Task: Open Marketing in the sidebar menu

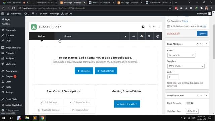Action: 10,64
